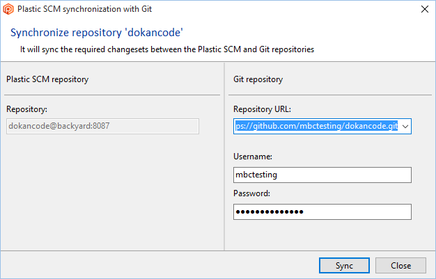Viewport: 436px width, 279px height.
Task: Click the window title 'Plastic SCM synchronization with Git'
Action: coord(86,10)
